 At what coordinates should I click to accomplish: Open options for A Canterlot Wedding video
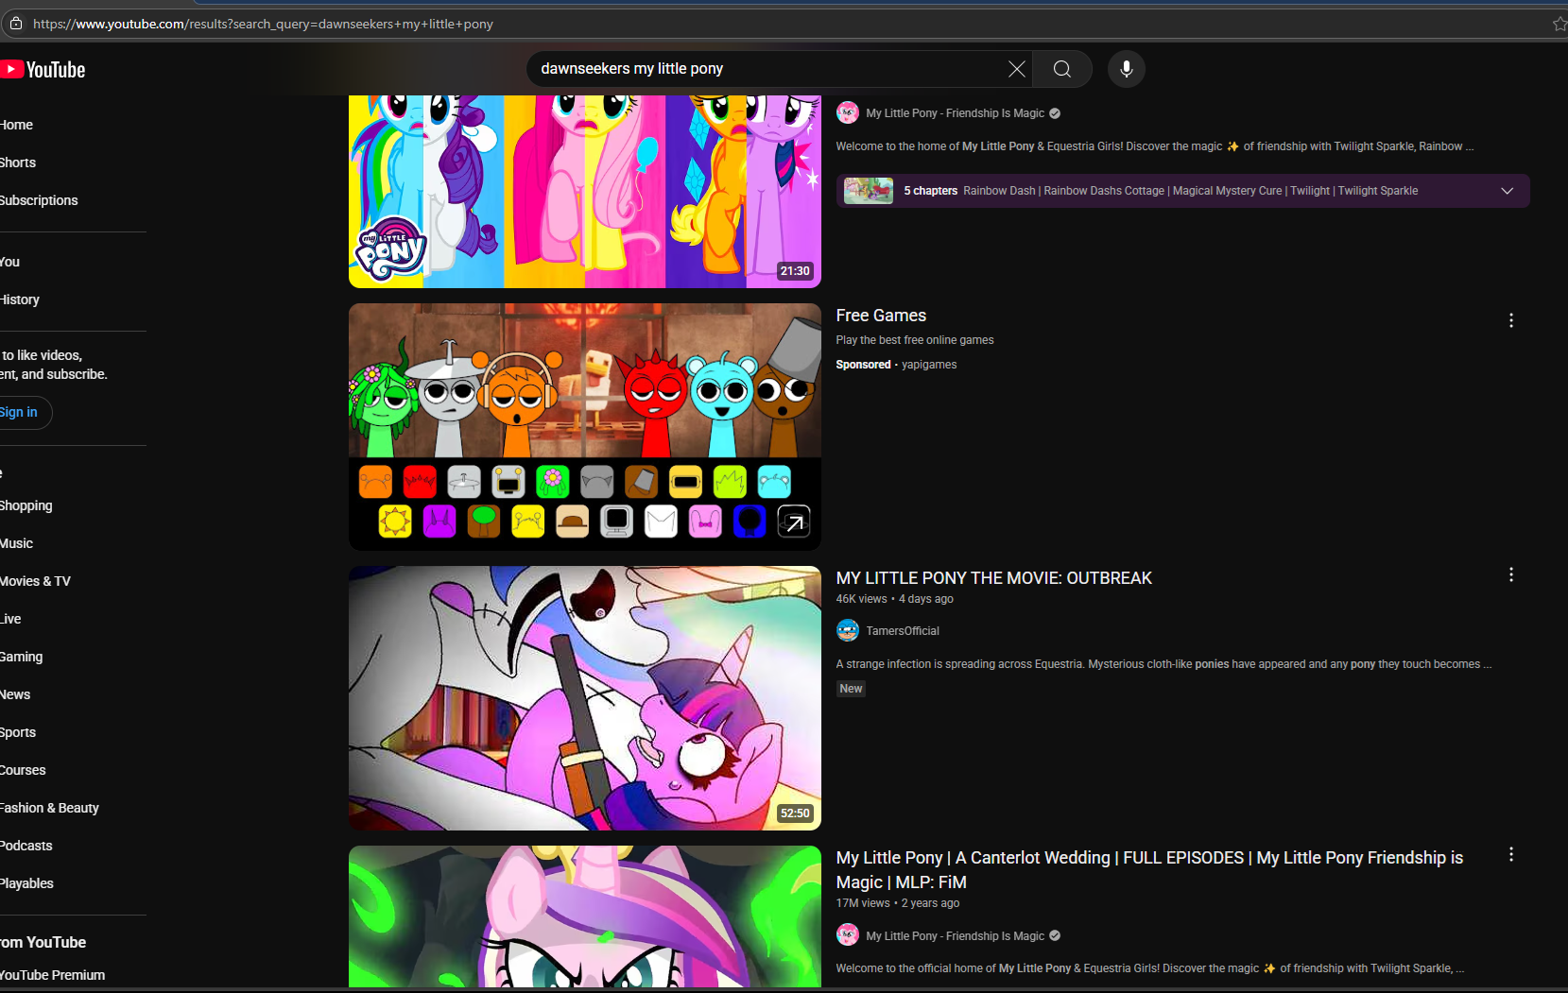point(1511,854)
